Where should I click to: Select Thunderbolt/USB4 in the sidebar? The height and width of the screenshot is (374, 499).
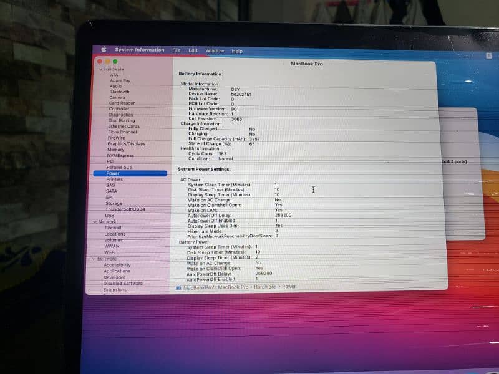[125, 209]
